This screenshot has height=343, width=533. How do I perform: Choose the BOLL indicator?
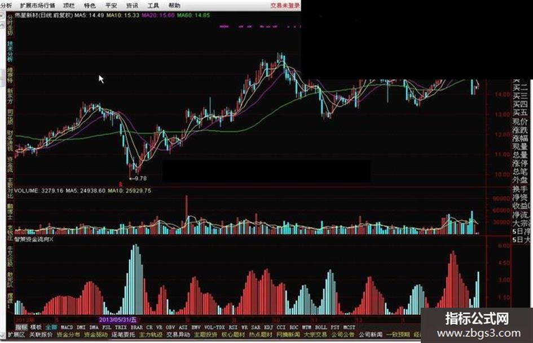point(321,327)
